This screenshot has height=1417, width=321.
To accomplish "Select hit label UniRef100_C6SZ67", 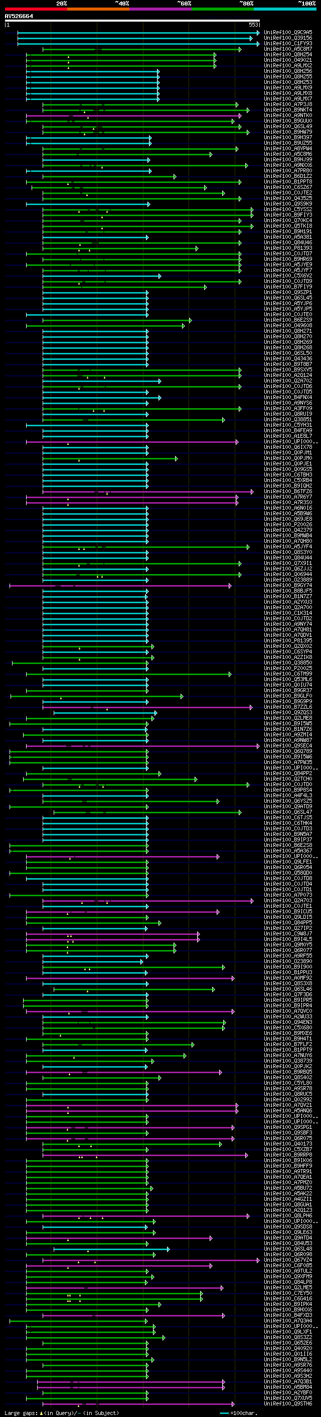I will pyautogui.click(x=288, y=187).
